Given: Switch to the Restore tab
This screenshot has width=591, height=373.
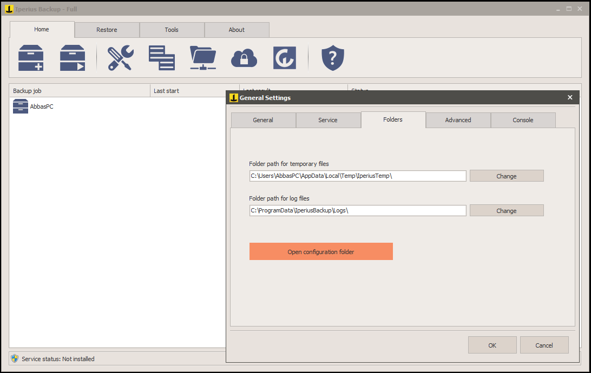Looking at the screenshot, I should [x=107, y=30].
